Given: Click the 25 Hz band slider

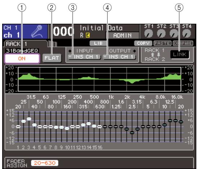Looking at the screenshot, I should point(23,121).
